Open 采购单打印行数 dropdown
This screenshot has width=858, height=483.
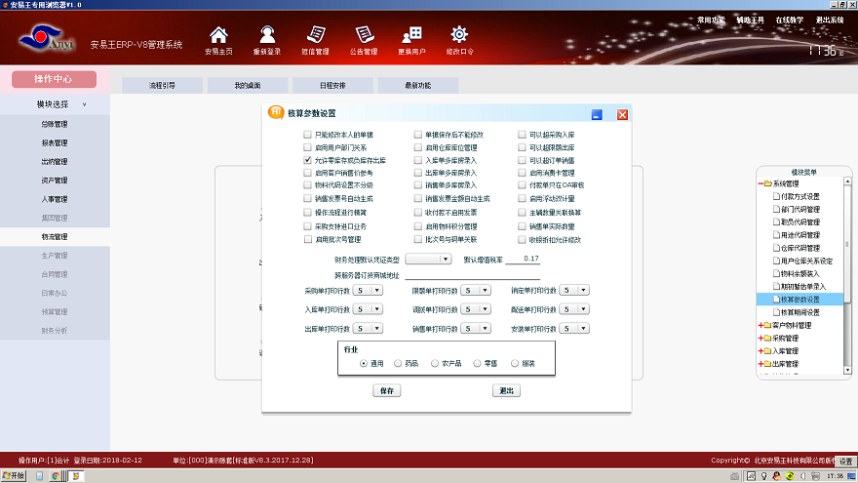(368, 290)
